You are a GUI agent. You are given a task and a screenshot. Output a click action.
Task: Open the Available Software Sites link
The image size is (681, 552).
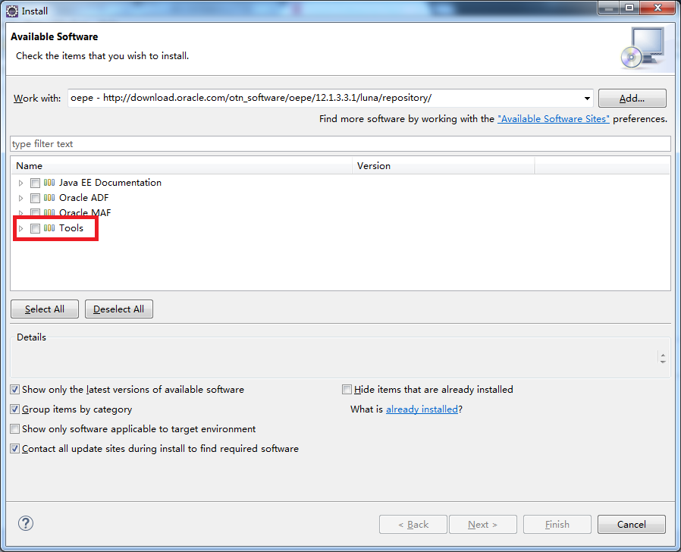coord(554,118)
